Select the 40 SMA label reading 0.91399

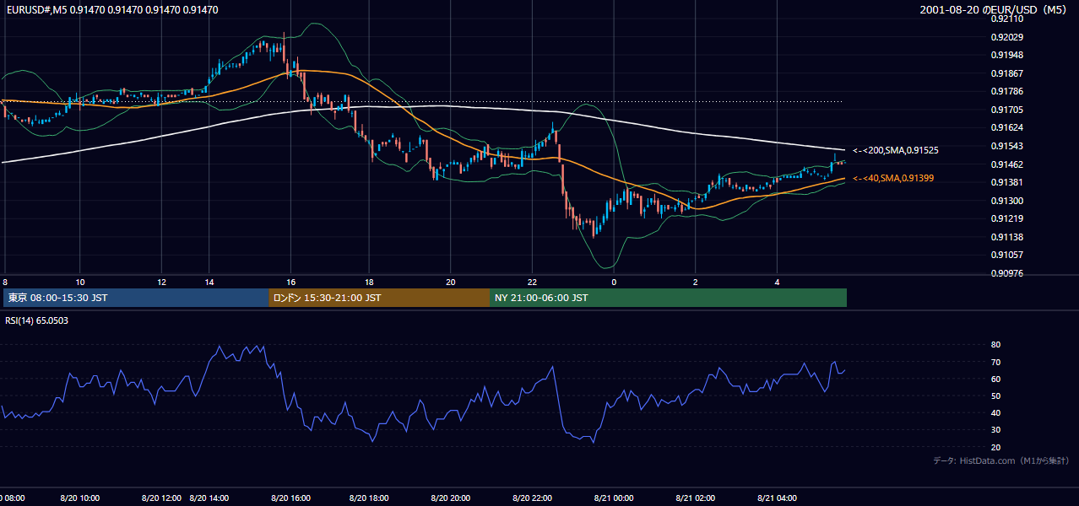tap(893, 178)
